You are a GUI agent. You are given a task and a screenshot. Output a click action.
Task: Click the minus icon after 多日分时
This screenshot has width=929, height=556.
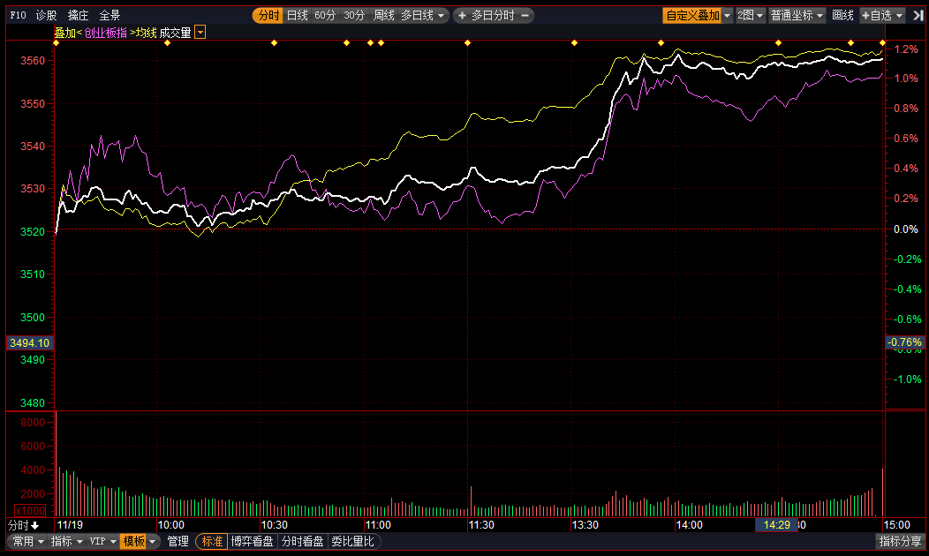click(x=525, y=15)
